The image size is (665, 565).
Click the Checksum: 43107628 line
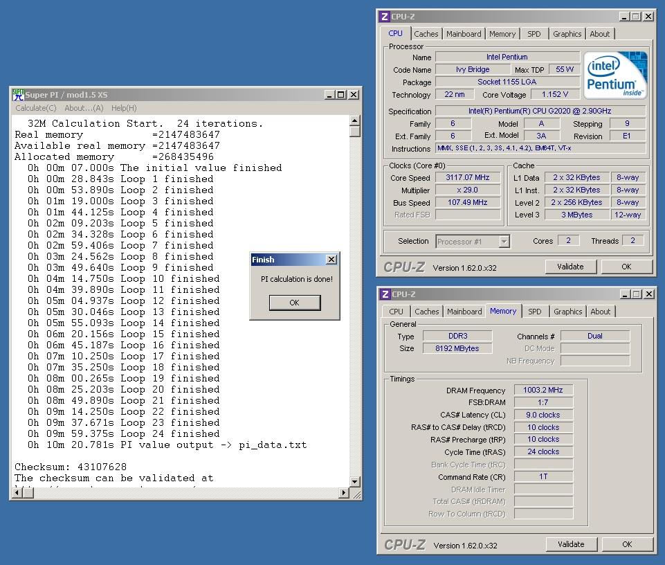(71, 467)
